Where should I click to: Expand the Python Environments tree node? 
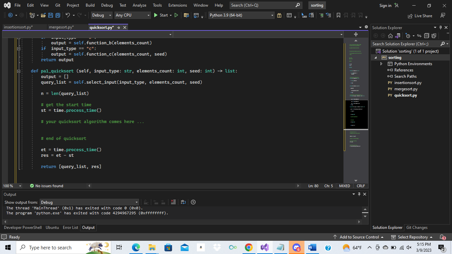pyautogui.click(x=382, y=64)
